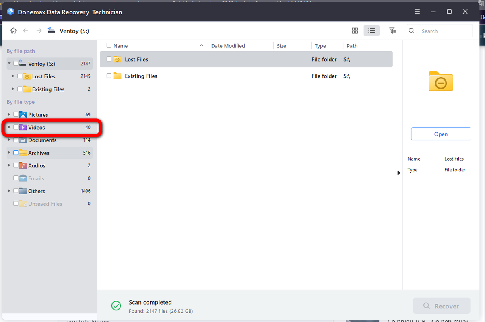This screenshot has width=485, height=322.
Task: Expand the Lost Files tree node
Action: [x=13, y=76]
